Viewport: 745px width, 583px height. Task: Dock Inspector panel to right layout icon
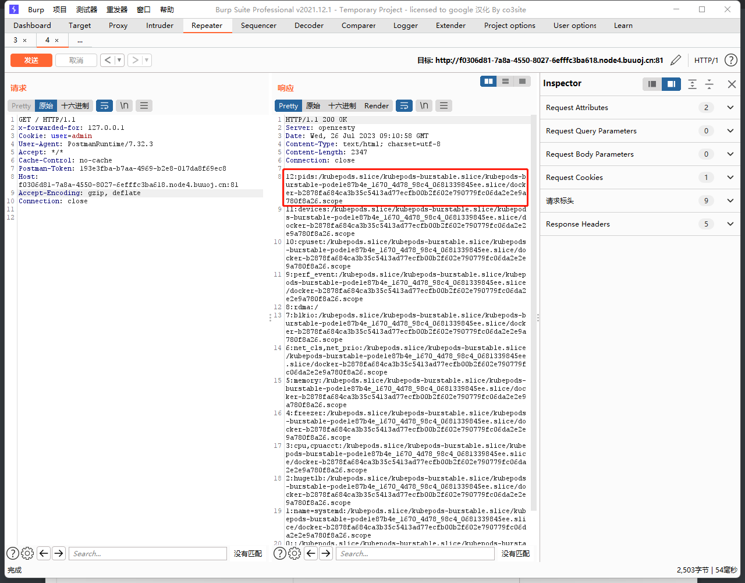[671, 84]
